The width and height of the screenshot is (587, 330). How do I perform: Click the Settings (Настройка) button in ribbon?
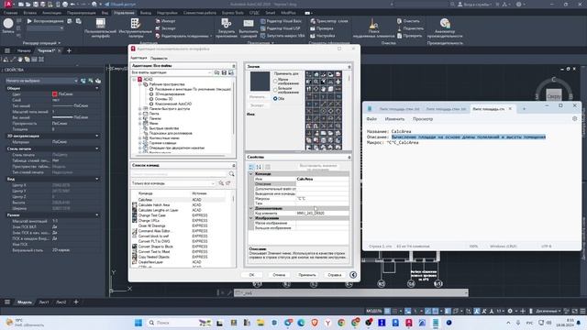point(323,36)
